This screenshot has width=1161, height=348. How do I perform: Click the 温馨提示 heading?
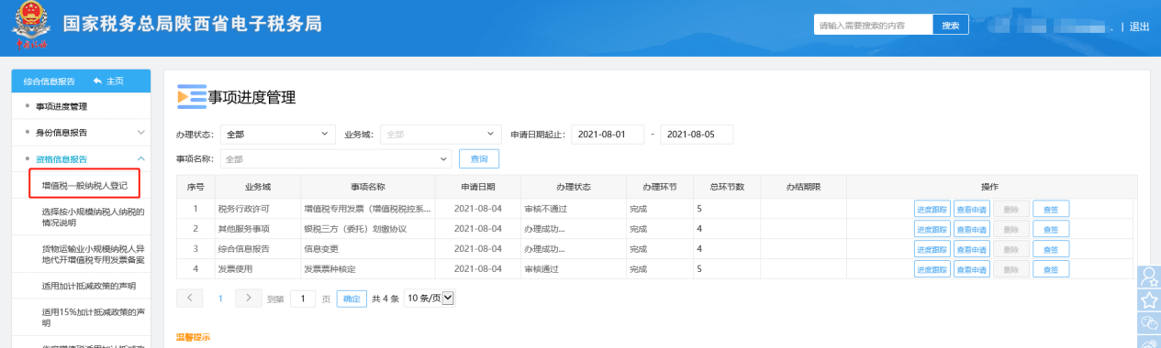coord(193,338)
